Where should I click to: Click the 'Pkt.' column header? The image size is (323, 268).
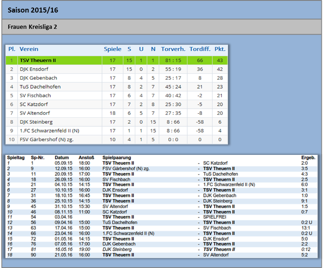click(220, 49)
